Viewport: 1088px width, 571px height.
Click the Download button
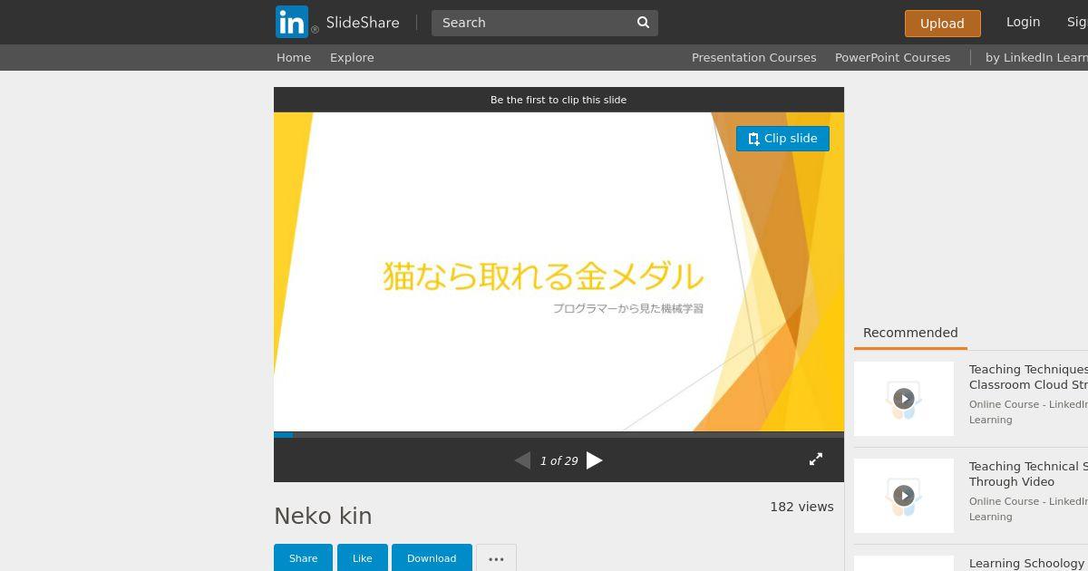(432, 558)
